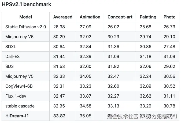
Task: Click the Model column header
Action: (26, 17)
